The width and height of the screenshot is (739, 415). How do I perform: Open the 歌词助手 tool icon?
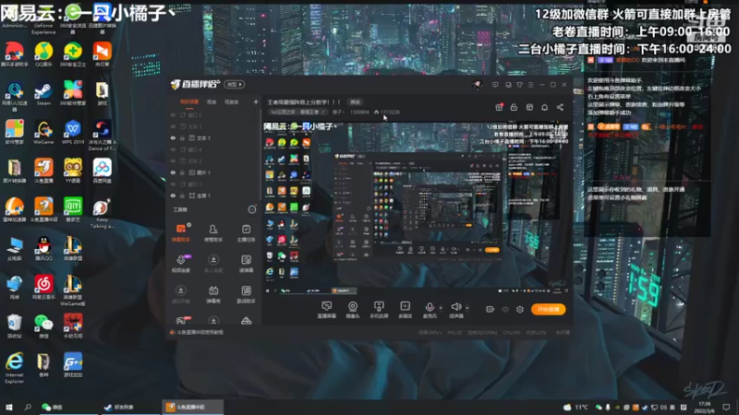pos(246,294)
